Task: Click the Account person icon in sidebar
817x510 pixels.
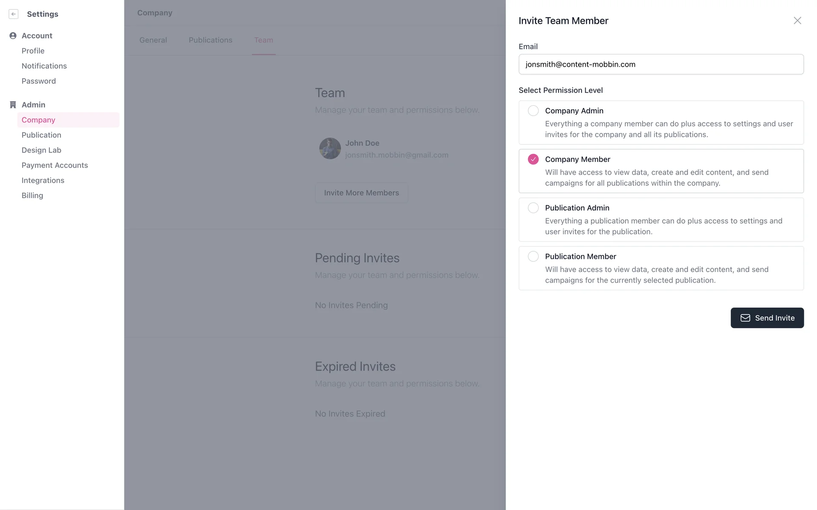Action: click(13, 36)
